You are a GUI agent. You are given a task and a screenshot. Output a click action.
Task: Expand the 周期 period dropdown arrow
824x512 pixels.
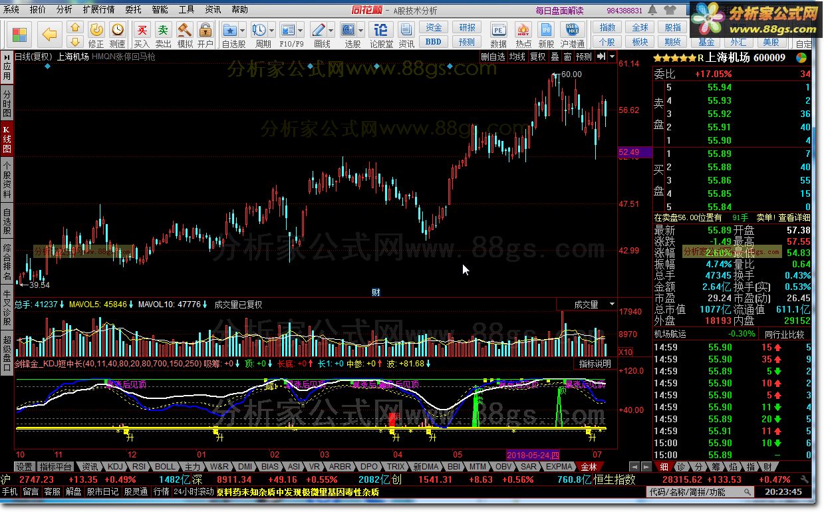click(x=272, y=31)
